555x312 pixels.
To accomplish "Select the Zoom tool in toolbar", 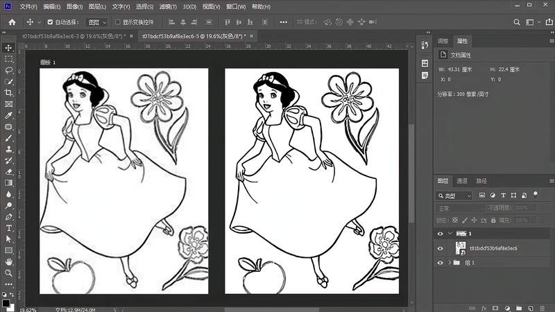I will pos(9,272).
